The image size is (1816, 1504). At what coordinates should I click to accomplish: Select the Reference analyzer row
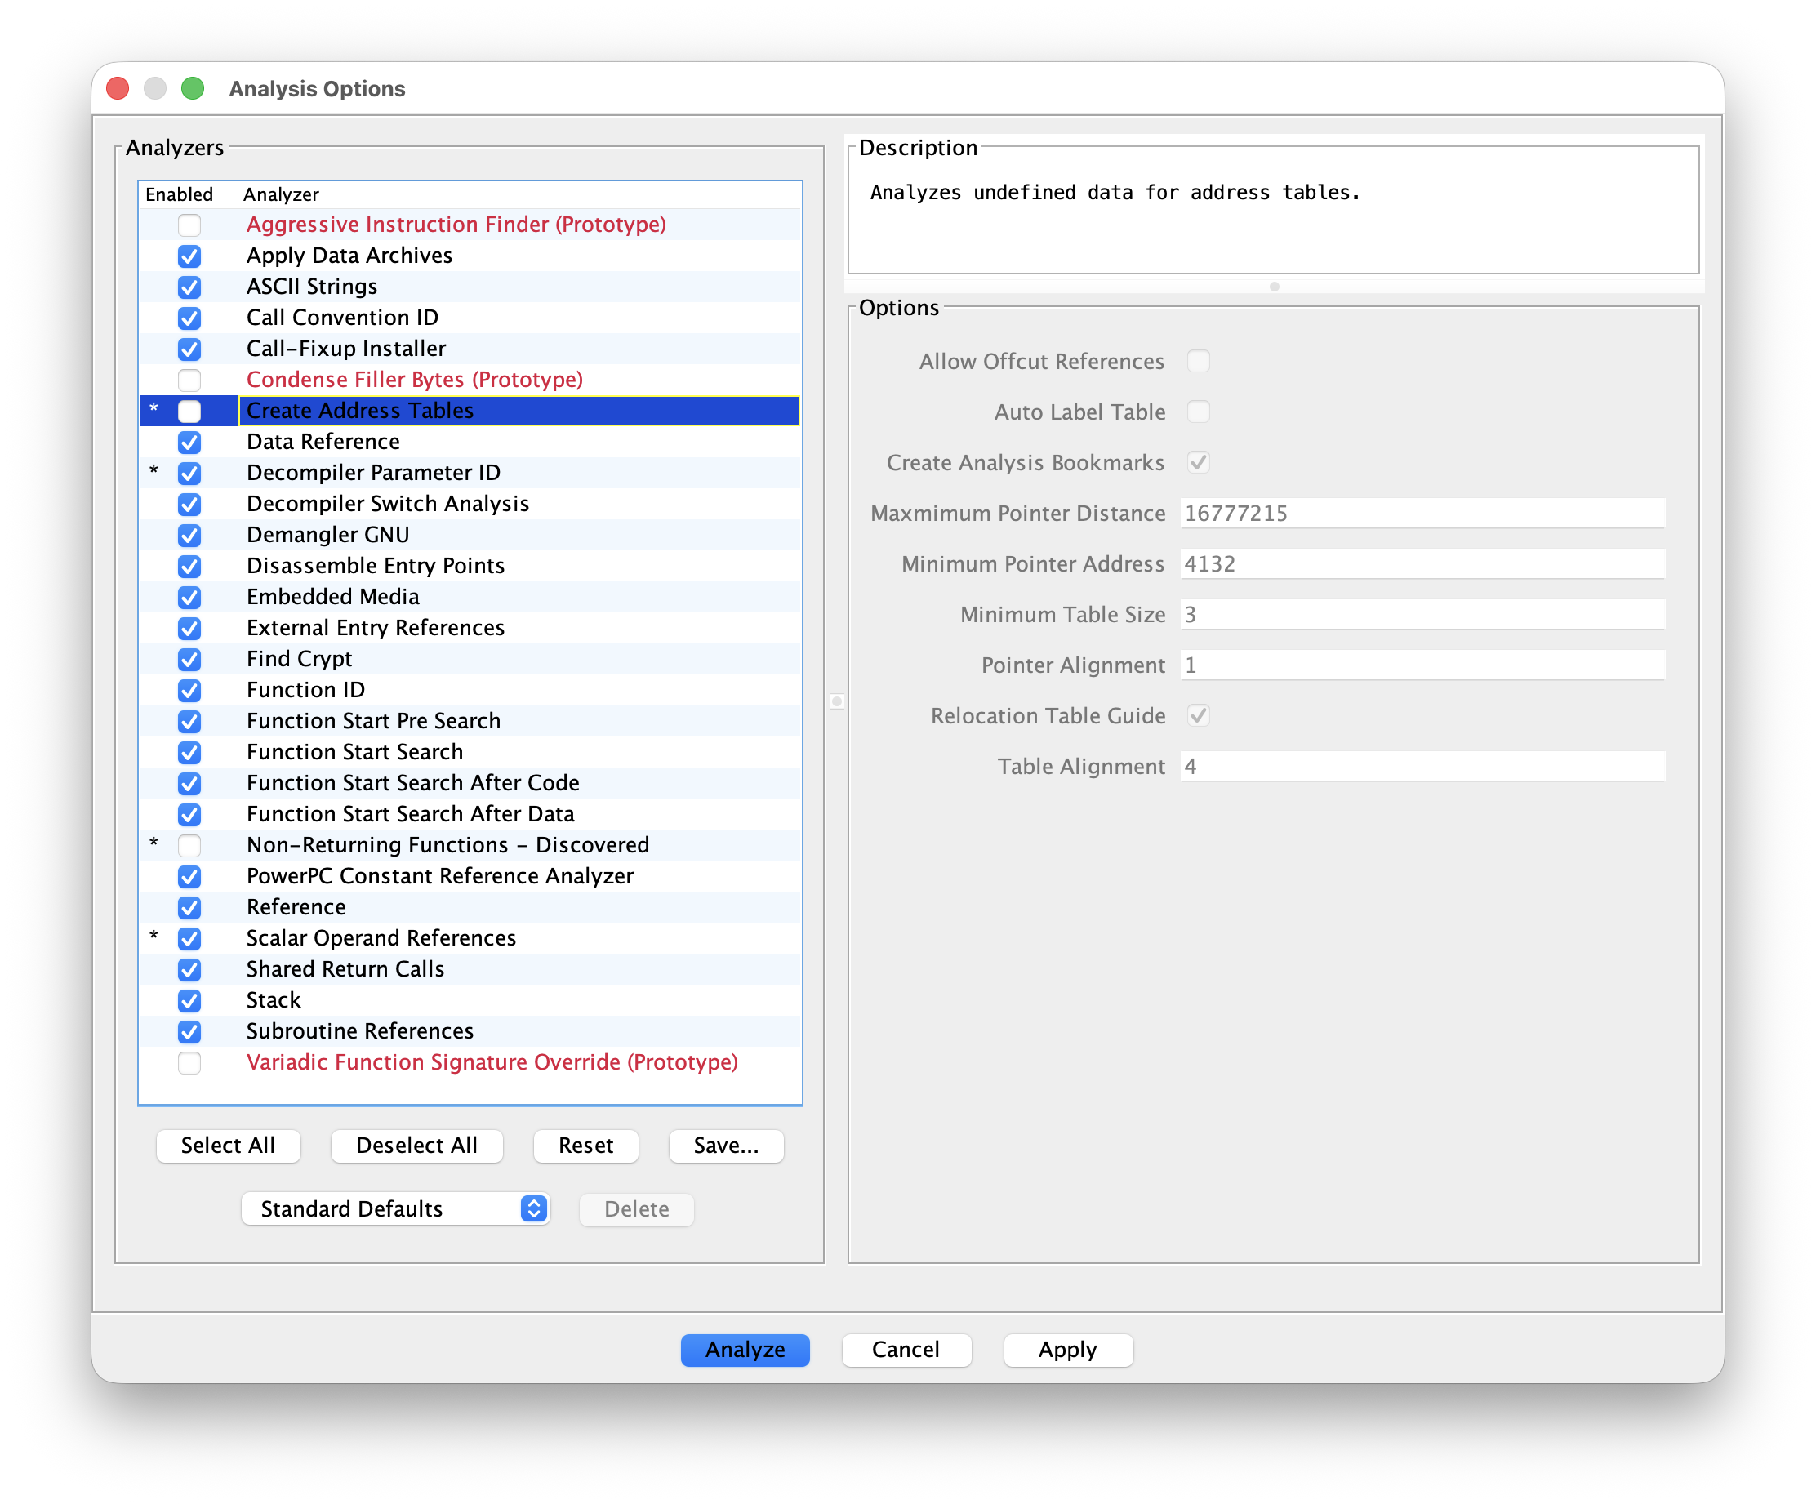[470, 908]
